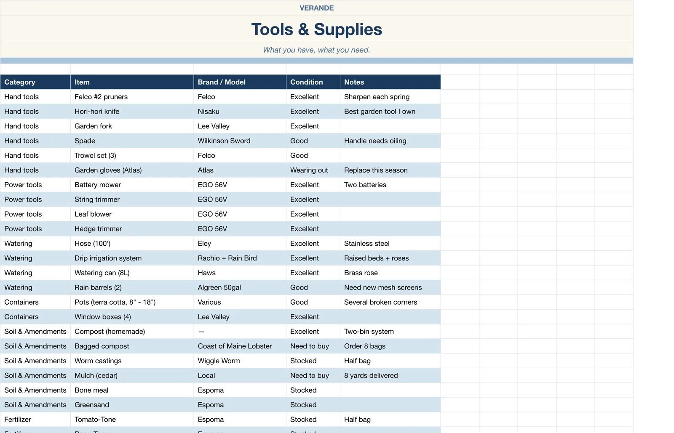Select the Watering can (8L) cell
The height and width of the screenshot is (433, 674).
click(132, 273)
